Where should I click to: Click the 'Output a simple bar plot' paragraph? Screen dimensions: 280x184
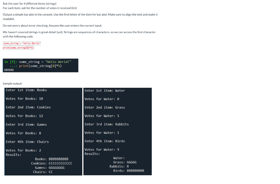tap(80, 17)
